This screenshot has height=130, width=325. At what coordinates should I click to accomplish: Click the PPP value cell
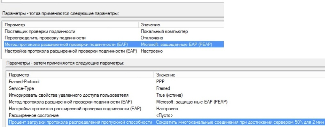160,82
